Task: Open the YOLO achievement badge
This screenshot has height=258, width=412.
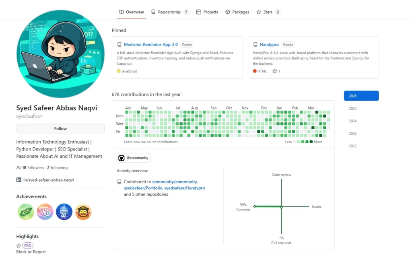Action: [45, 212]
